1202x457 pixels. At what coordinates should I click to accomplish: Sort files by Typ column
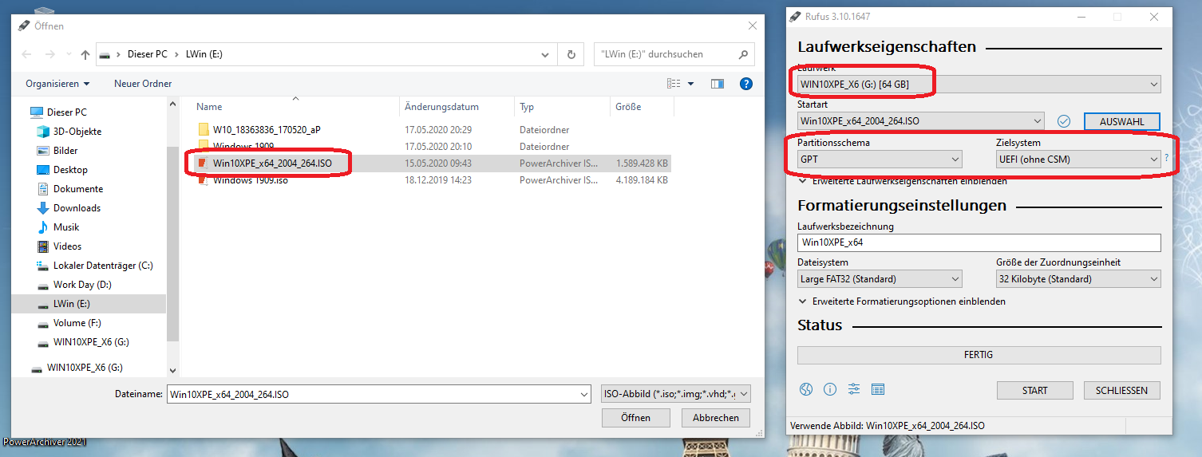coord(562,107)
